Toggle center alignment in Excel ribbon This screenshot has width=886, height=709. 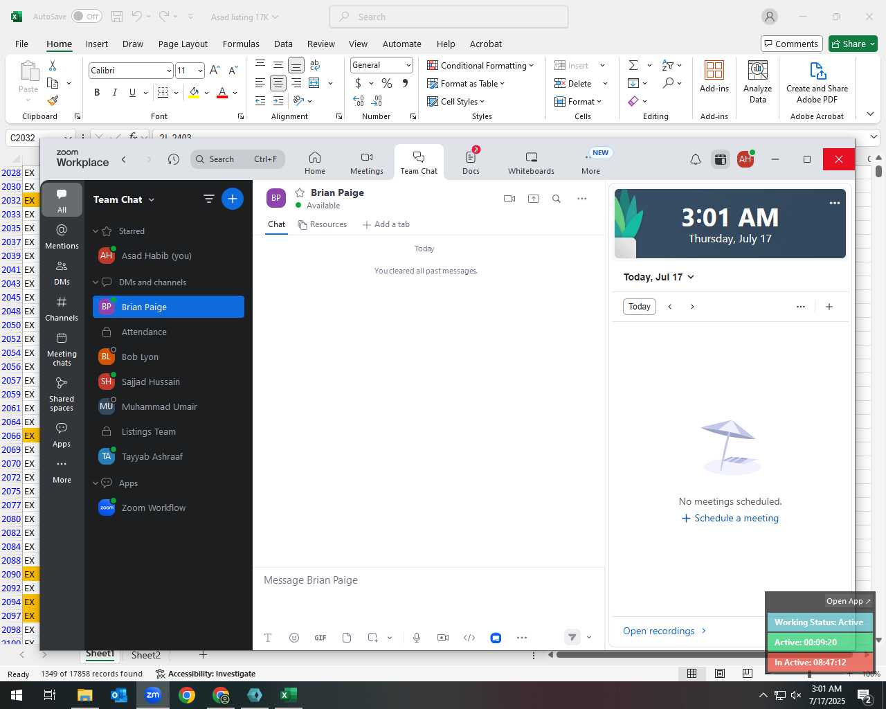pos(278,83)
